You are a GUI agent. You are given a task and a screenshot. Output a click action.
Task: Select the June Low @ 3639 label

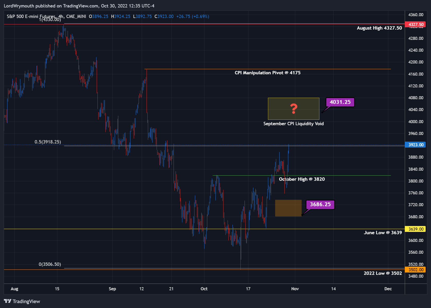[x=383, y=233]
